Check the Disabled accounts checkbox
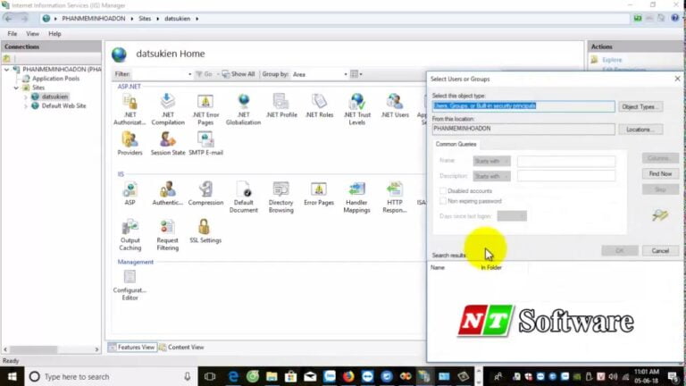 point(443,190)
